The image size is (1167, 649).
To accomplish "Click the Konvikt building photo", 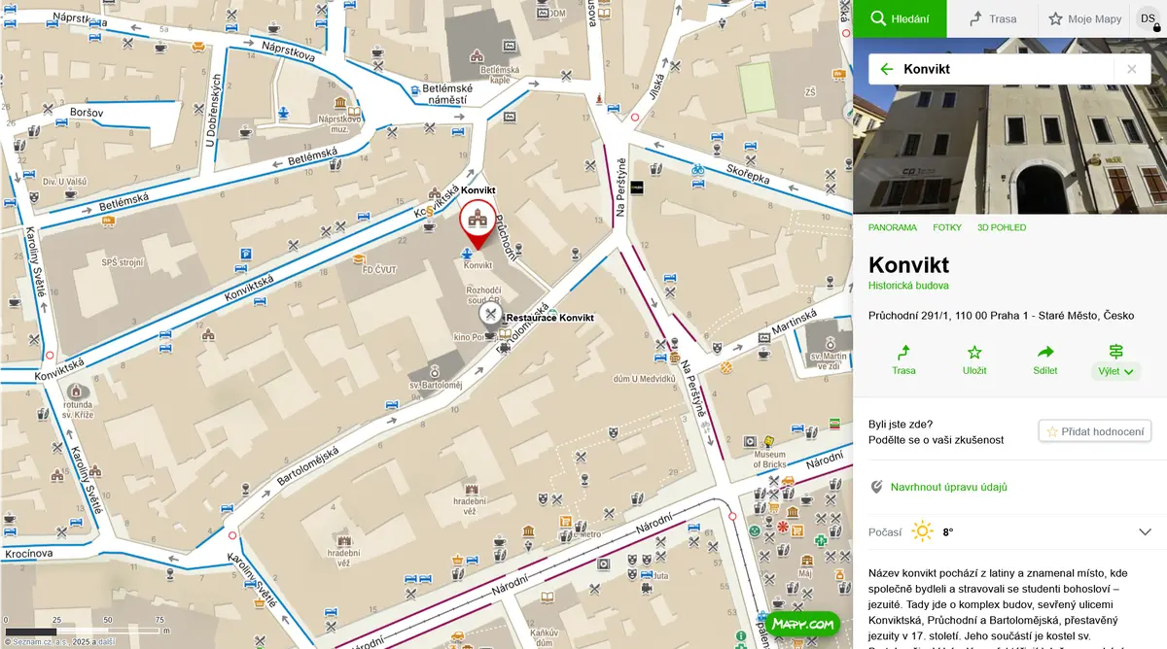I will [x=1009, y=126].
